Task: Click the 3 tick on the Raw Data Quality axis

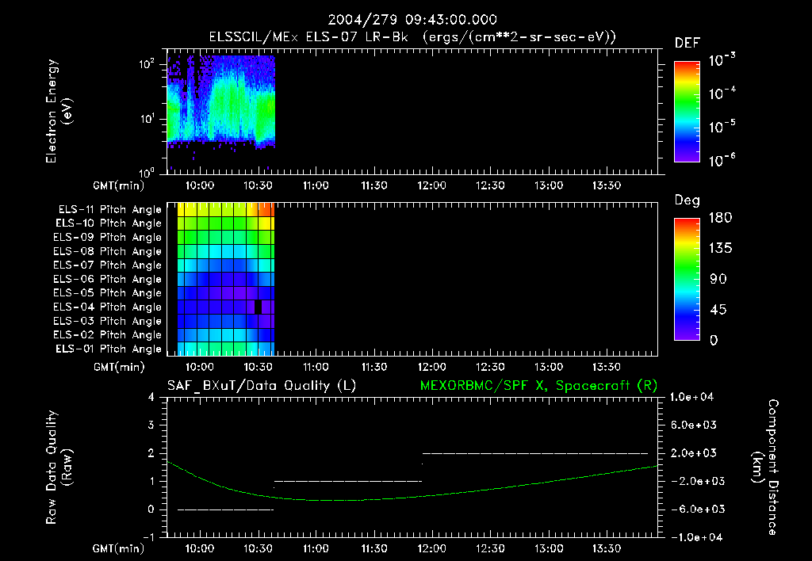Action: [x=151, y=426]
